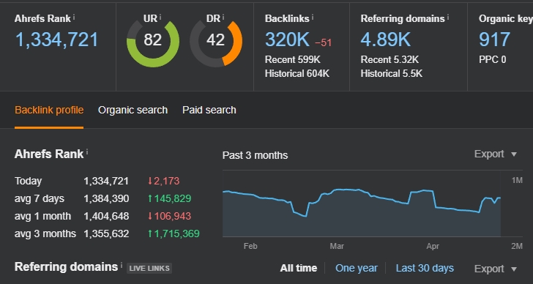This screenshot has height=284, width=533.
Task: Show the DR info icon tooltip
Action: [223, 17]
